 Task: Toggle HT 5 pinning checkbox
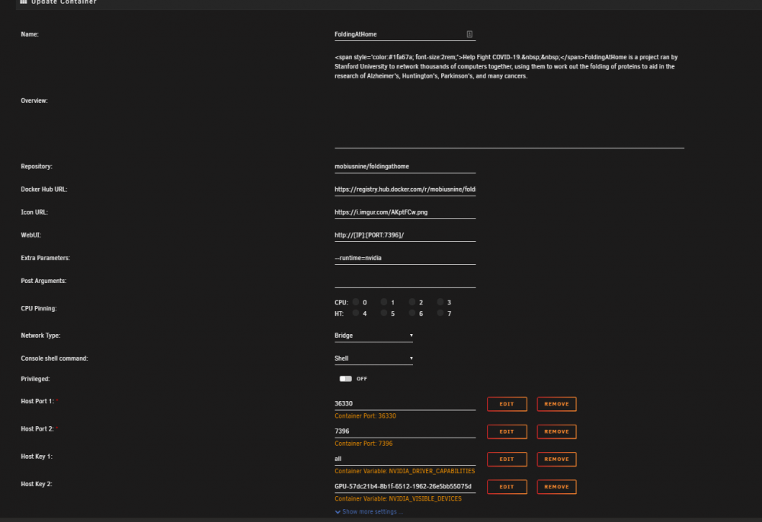click(384, 313)
